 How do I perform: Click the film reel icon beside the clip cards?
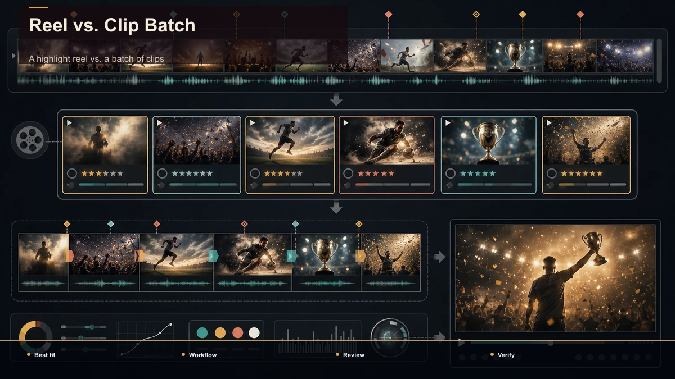[x=29, y=140]
